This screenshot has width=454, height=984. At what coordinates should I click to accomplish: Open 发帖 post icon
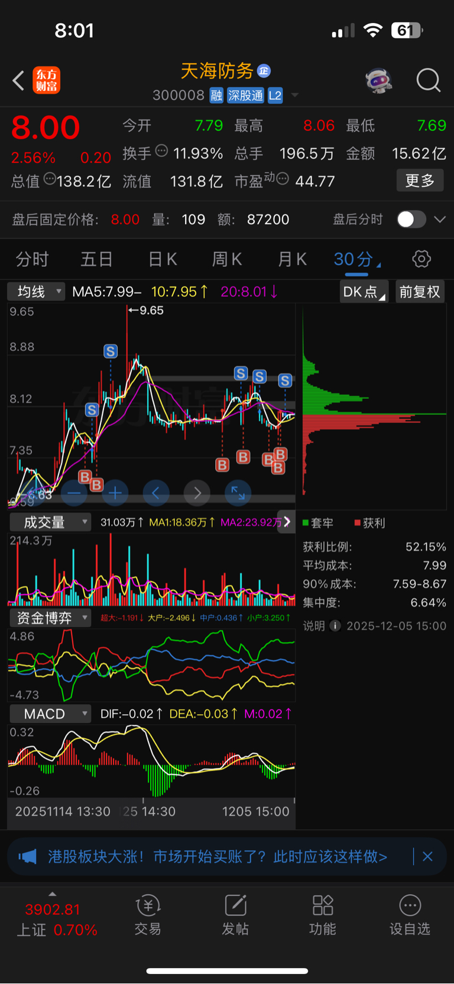[x=235, y=915]
